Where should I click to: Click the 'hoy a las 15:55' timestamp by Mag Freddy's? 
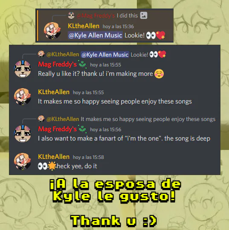click(x=105, y=65)
